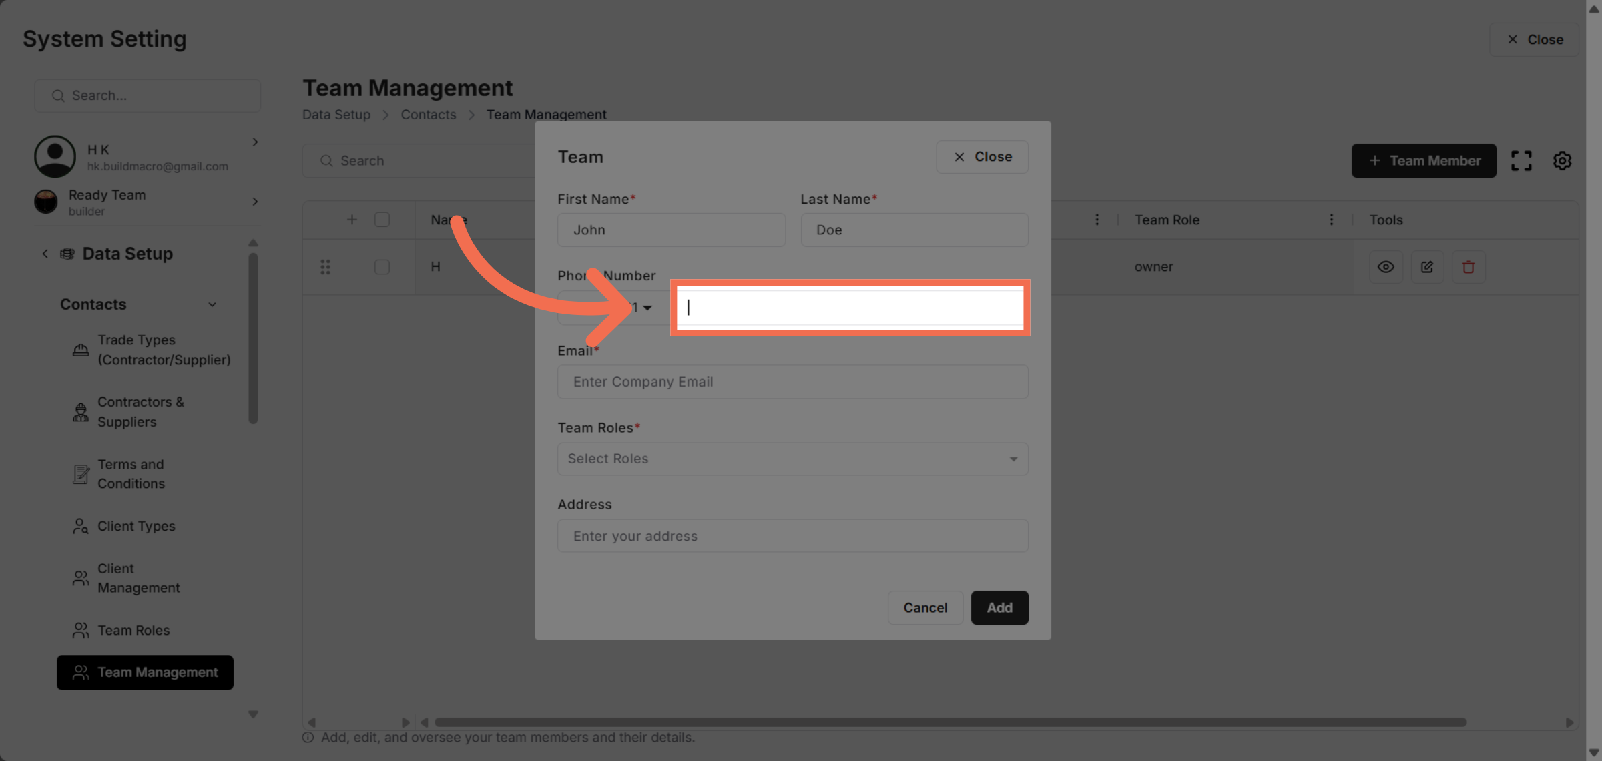1602x761 pixels.
Task: Collapse the Contacts section chevron
Action: tap(212, 304)
